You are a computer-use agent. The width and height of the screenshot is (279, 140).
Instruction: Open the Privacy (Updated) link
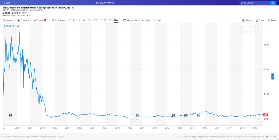tap(218, 137)
